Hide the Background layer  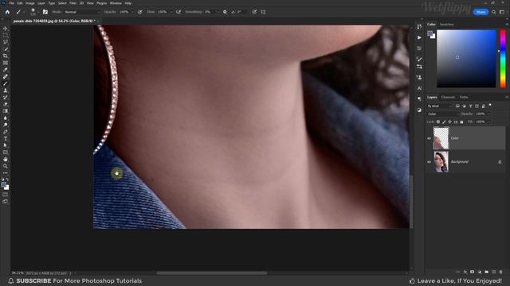pyautogui.click(x=429, y=162)
